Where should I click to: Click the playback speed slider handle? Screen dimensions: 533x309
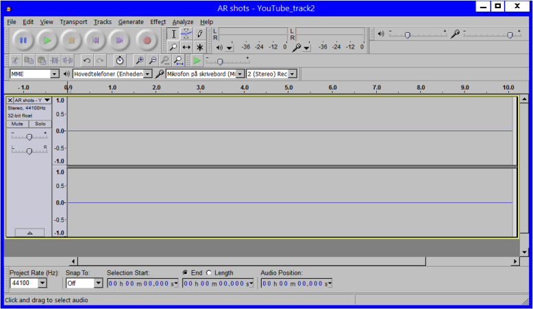pyautogui.click(x=220, y=62)
